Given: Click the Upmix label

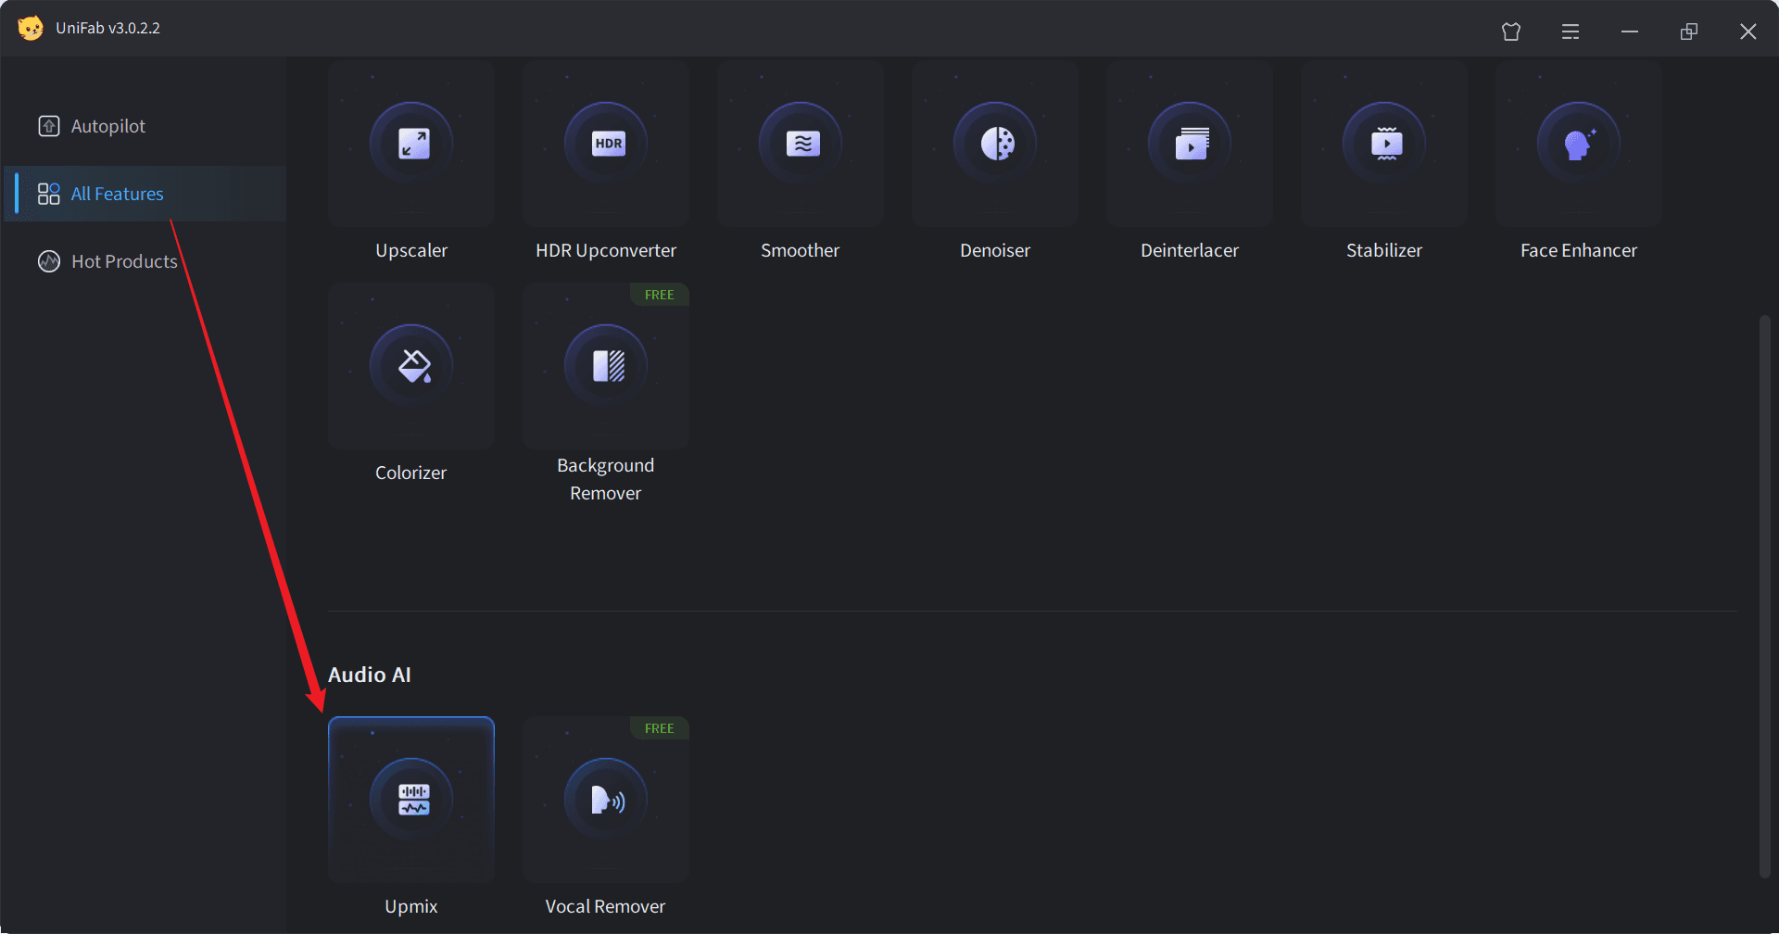Looking at the screenshot, I should click(411, 906).
